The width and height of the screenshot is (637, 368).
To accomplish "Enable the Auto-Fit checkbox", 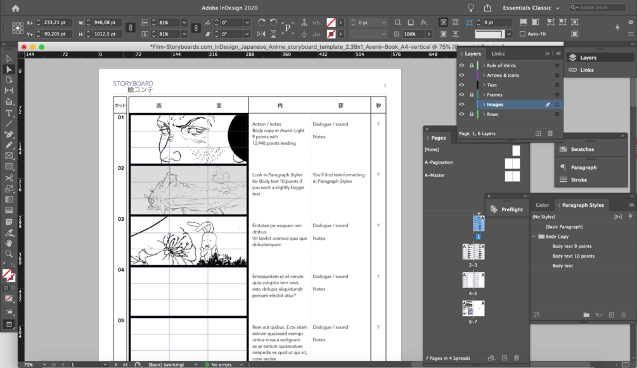I will [522, 34].
